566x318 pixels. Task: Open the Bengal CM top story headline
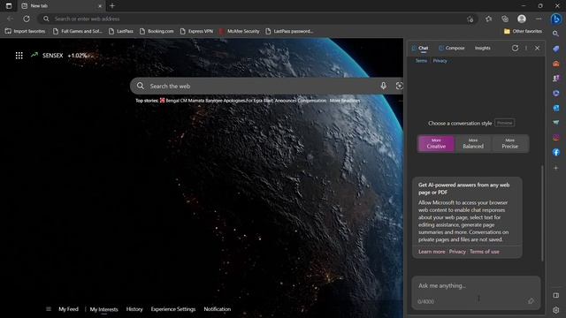pos(246,101)
